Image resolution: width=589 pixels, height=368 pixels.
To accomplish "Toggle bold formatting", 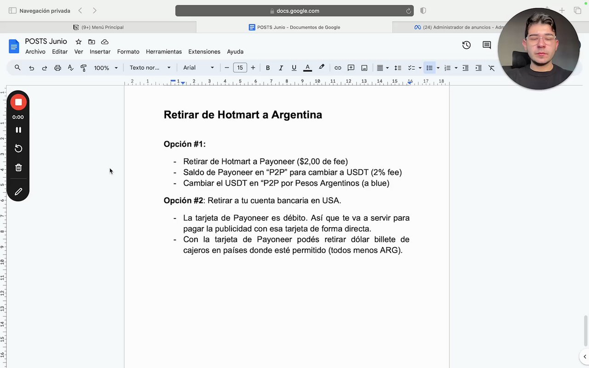I will pos(268,68).
